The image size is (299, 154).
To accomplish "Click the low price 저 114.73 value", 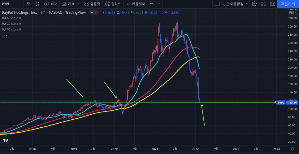I will tap(137, 13).
